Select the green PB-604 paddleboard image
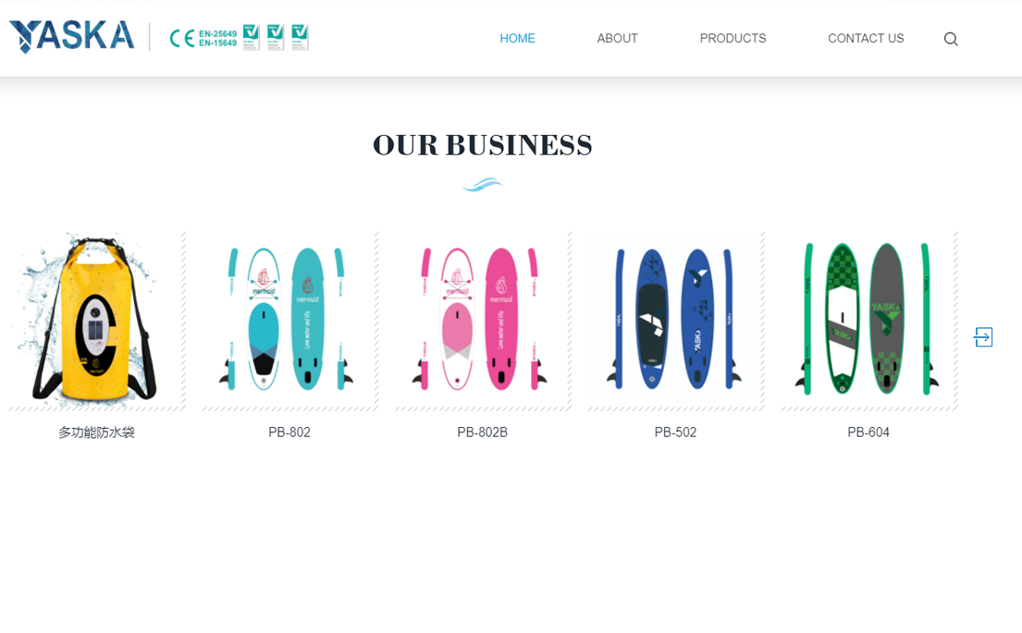 click(868, 321)
